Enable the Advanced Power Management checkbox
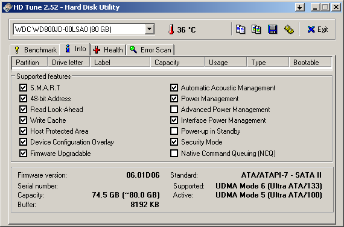The image size is (344, 227). [x=174, y=109]
